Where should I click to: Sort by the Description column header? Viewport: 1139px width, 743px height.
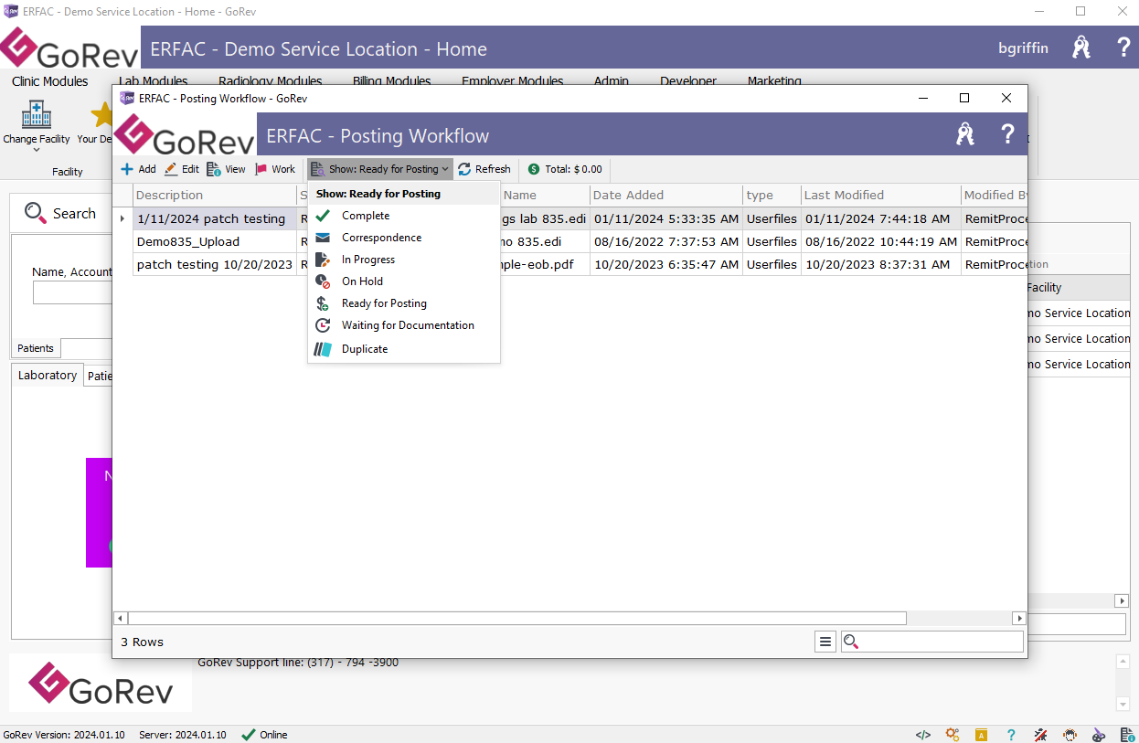point(215,195)
